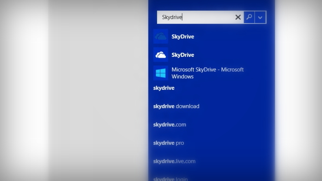This screenshot has height=181, width=322.
Task: Choose the 'skydrive.live.com' suggestion
Action: click(174, 161)
